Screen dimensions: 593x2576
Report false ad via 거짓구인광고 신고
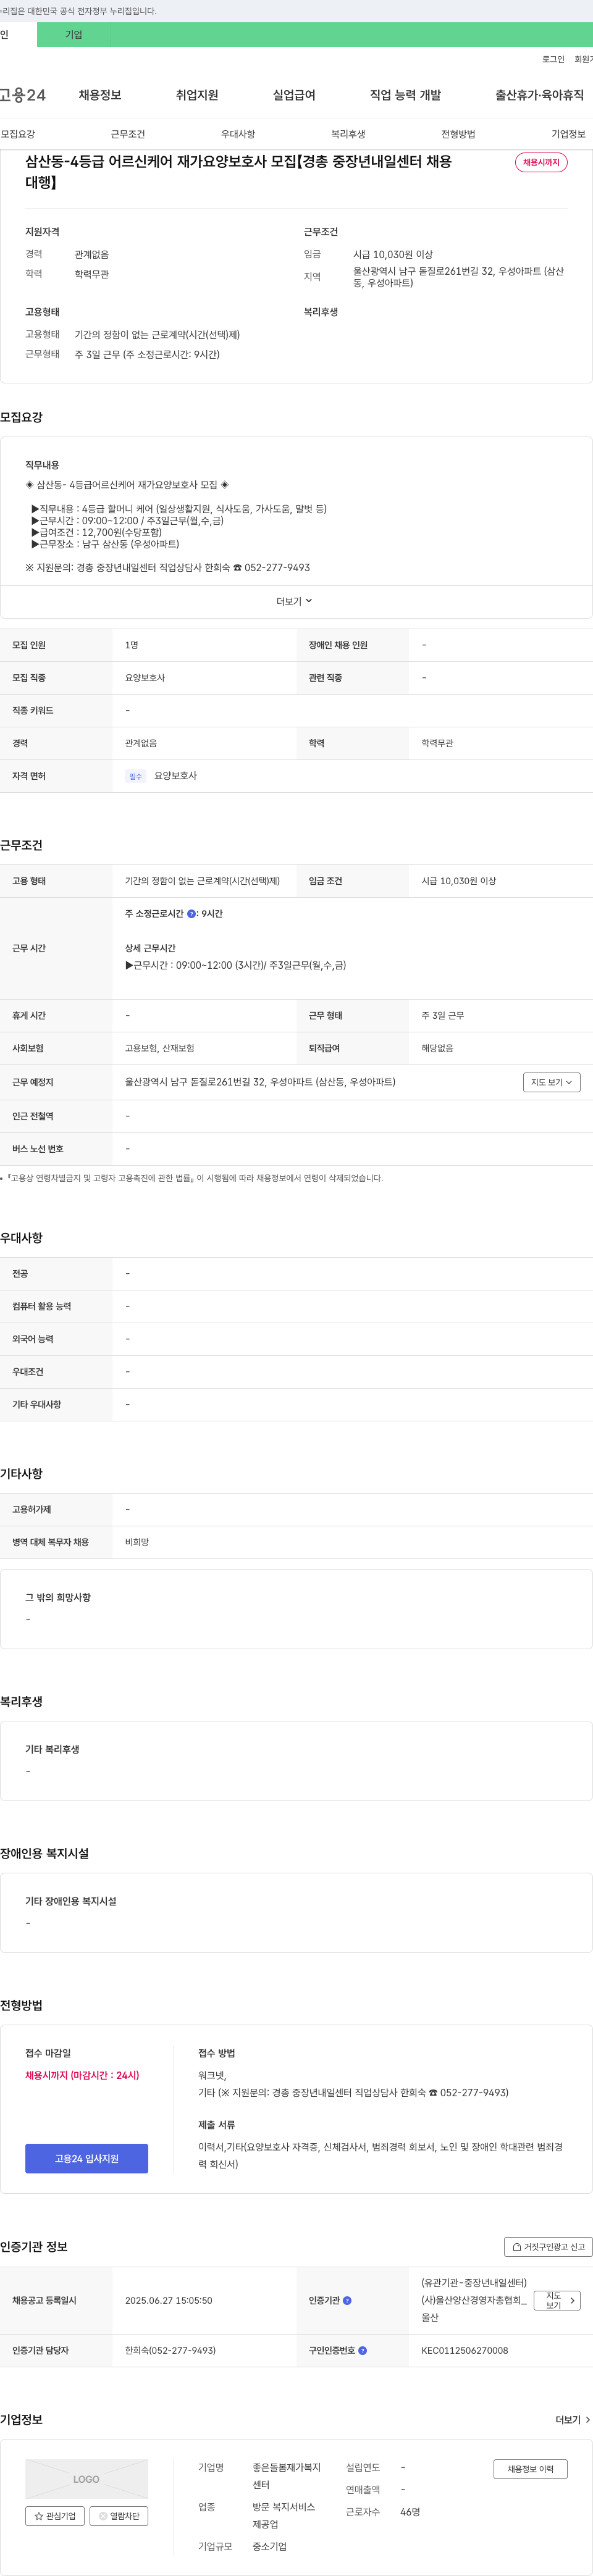(548, 2247)
